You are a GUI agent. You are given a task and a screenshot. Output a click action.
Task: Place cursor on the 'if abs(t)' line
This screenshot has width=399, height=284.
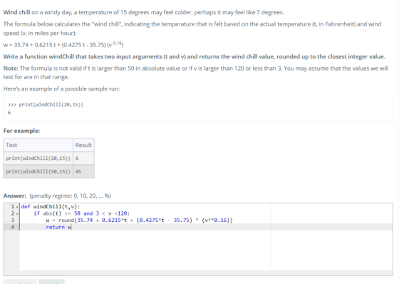point(81,213)
